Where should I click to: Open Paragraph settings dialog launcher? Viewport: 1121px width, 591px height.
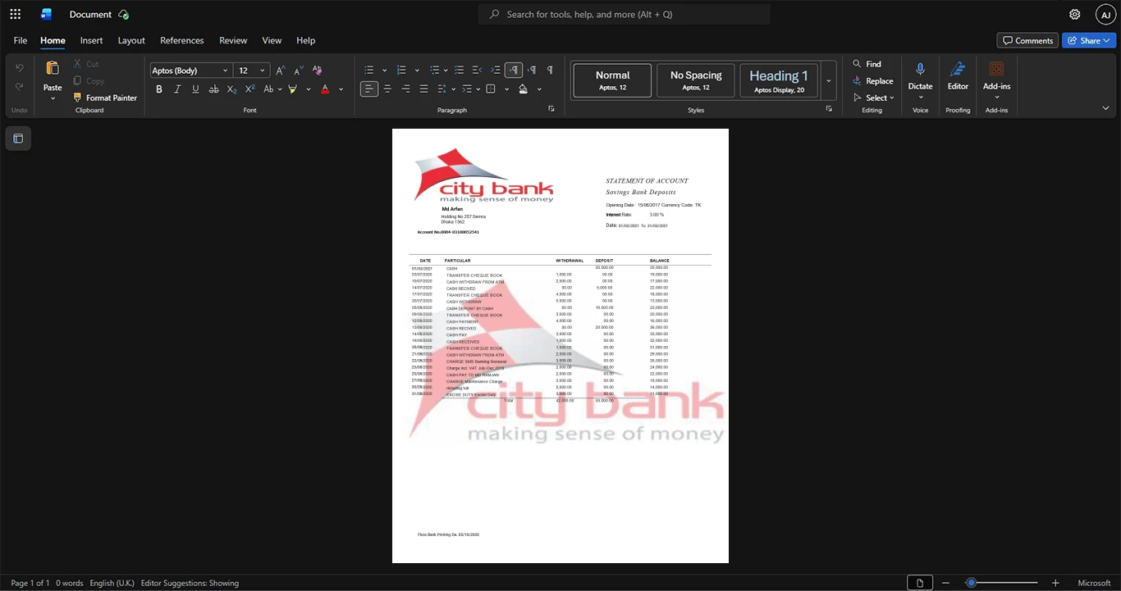[x=551, y=109]
